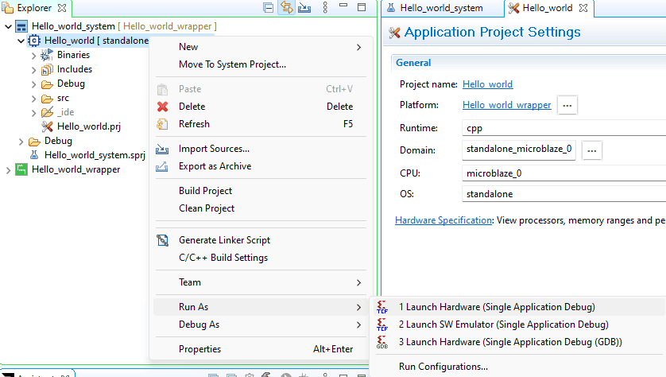This screenshot has height=377, width=666.
Task: Expand the Binaries tree node
Action: click(x=33, y=55)
